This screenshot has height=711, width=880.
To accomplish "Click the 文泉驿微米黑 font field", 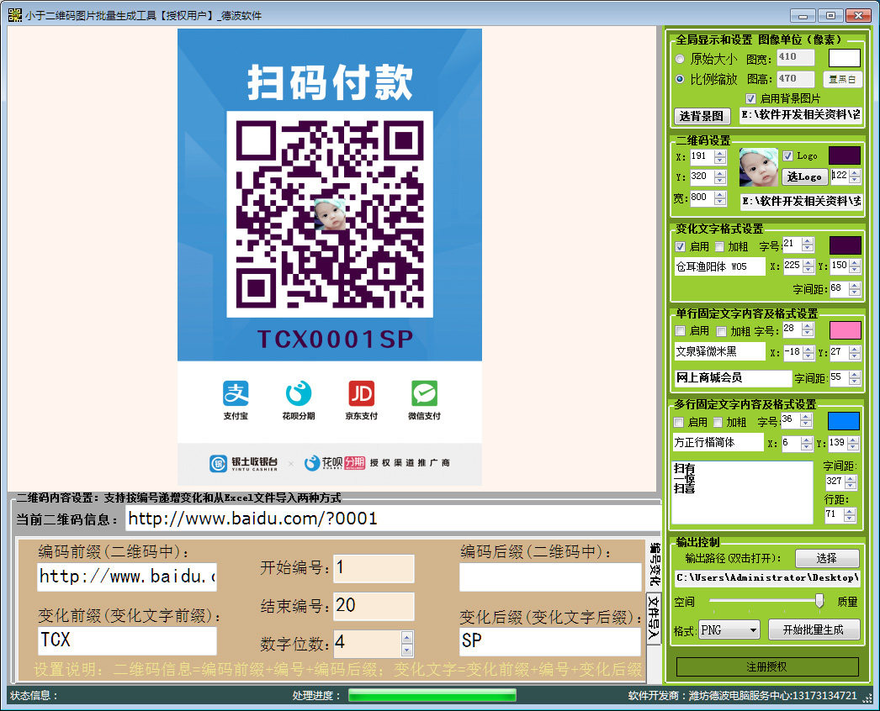I will coord(719,351).
